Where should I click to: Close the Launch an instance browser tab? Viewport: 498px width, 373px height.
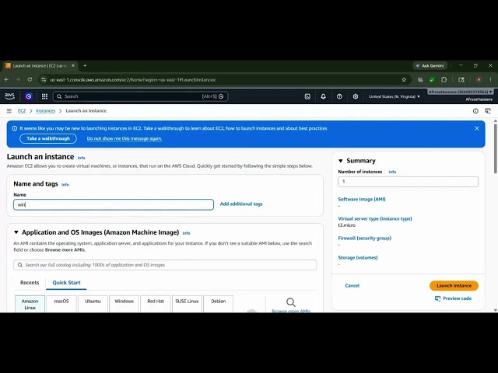[73, 65]
